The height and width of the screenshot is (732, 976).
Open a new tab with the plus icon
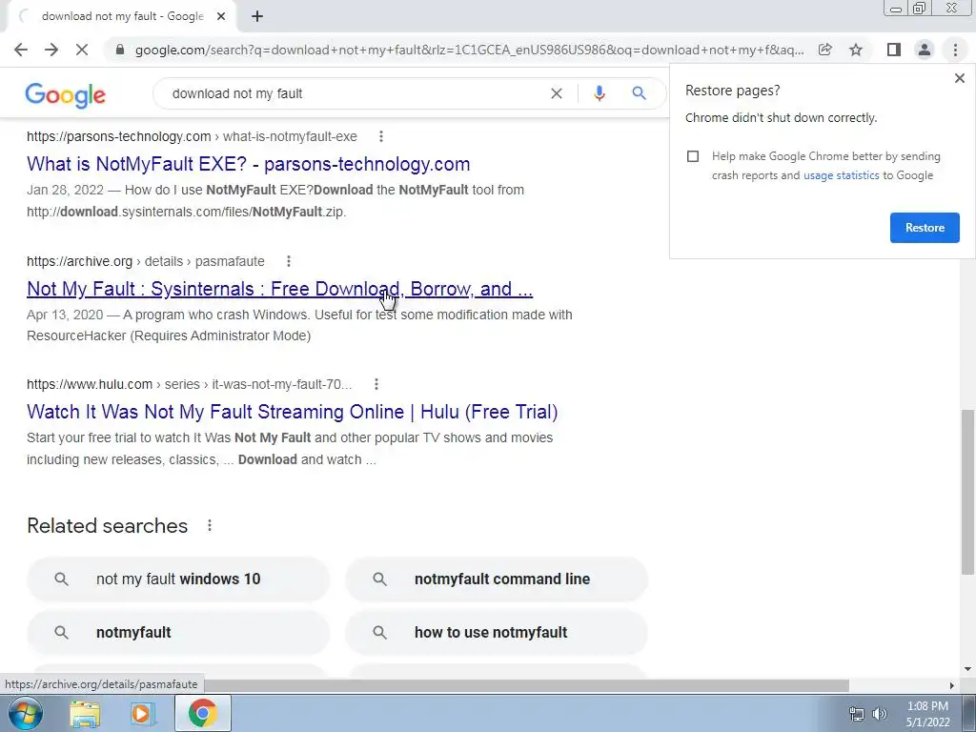pos(257,17)
